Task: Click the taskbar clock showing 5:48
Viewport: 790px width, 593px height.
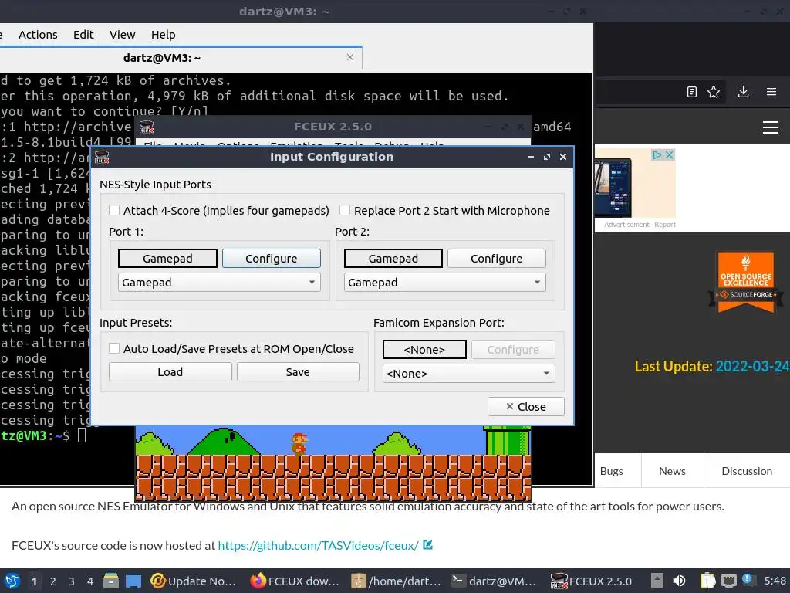Action: [775, 581]
